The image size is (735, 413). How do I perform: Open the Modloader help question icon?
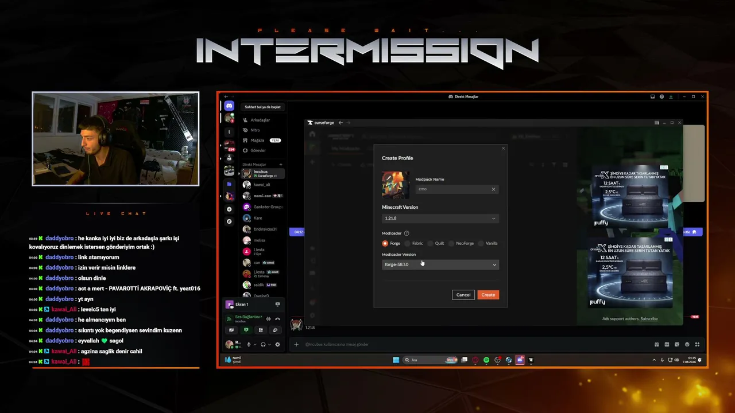pyautogui.click(x=407, y=233)
